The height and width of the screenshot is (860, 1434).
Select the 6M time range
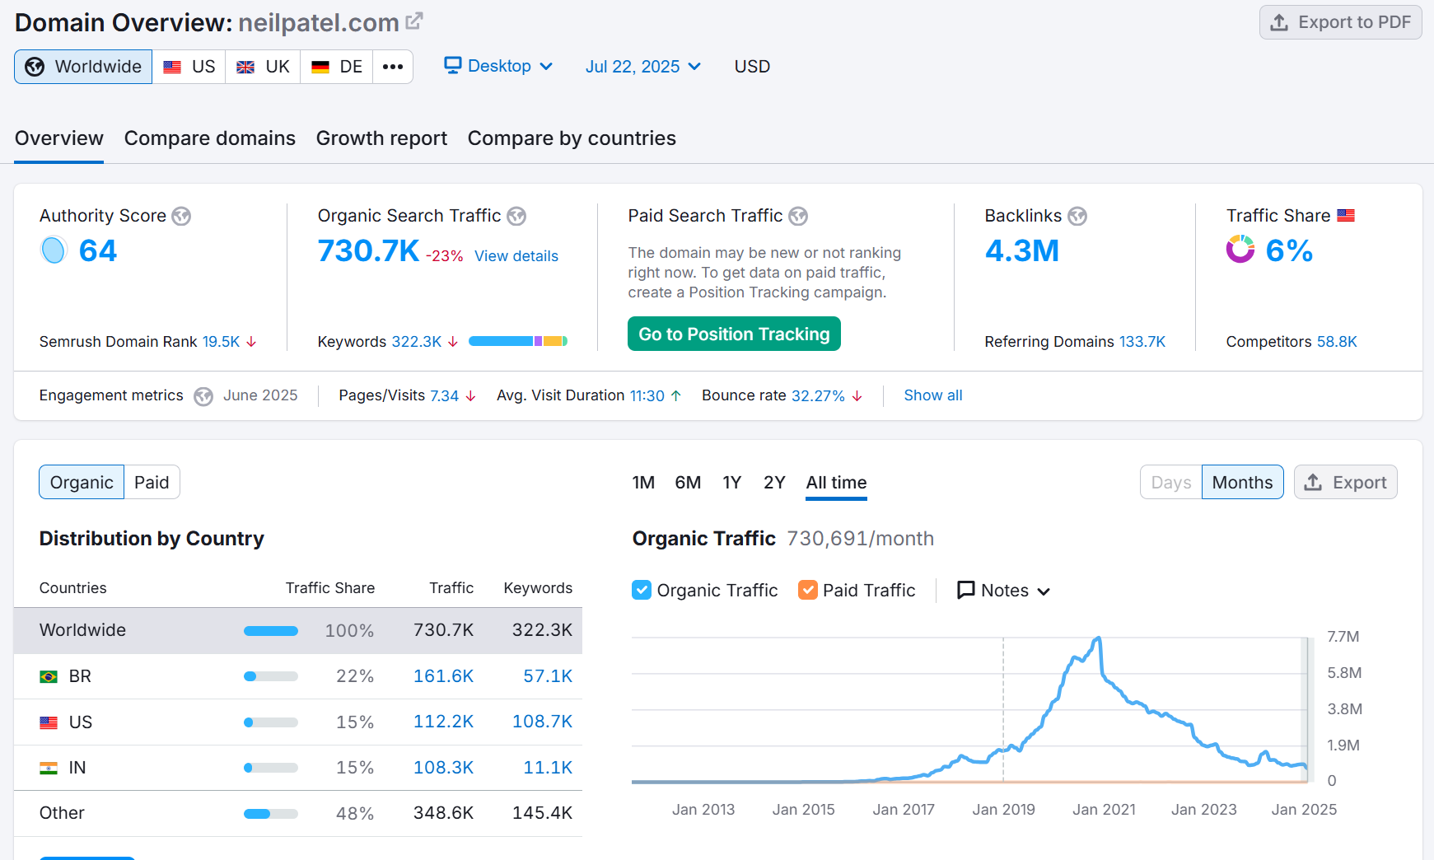point(688,482)
